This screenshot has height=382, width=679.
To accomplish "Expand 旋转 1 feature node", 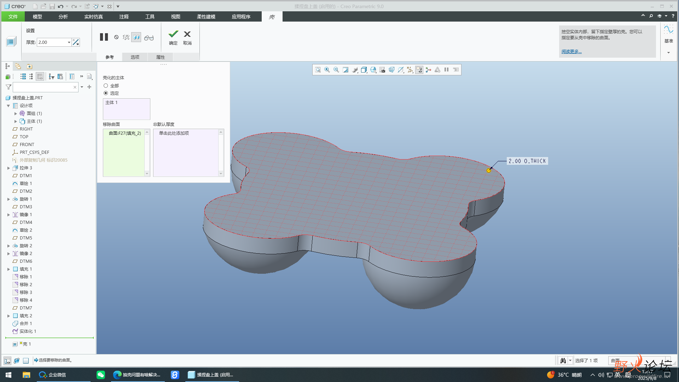I will tap(8, 199).
